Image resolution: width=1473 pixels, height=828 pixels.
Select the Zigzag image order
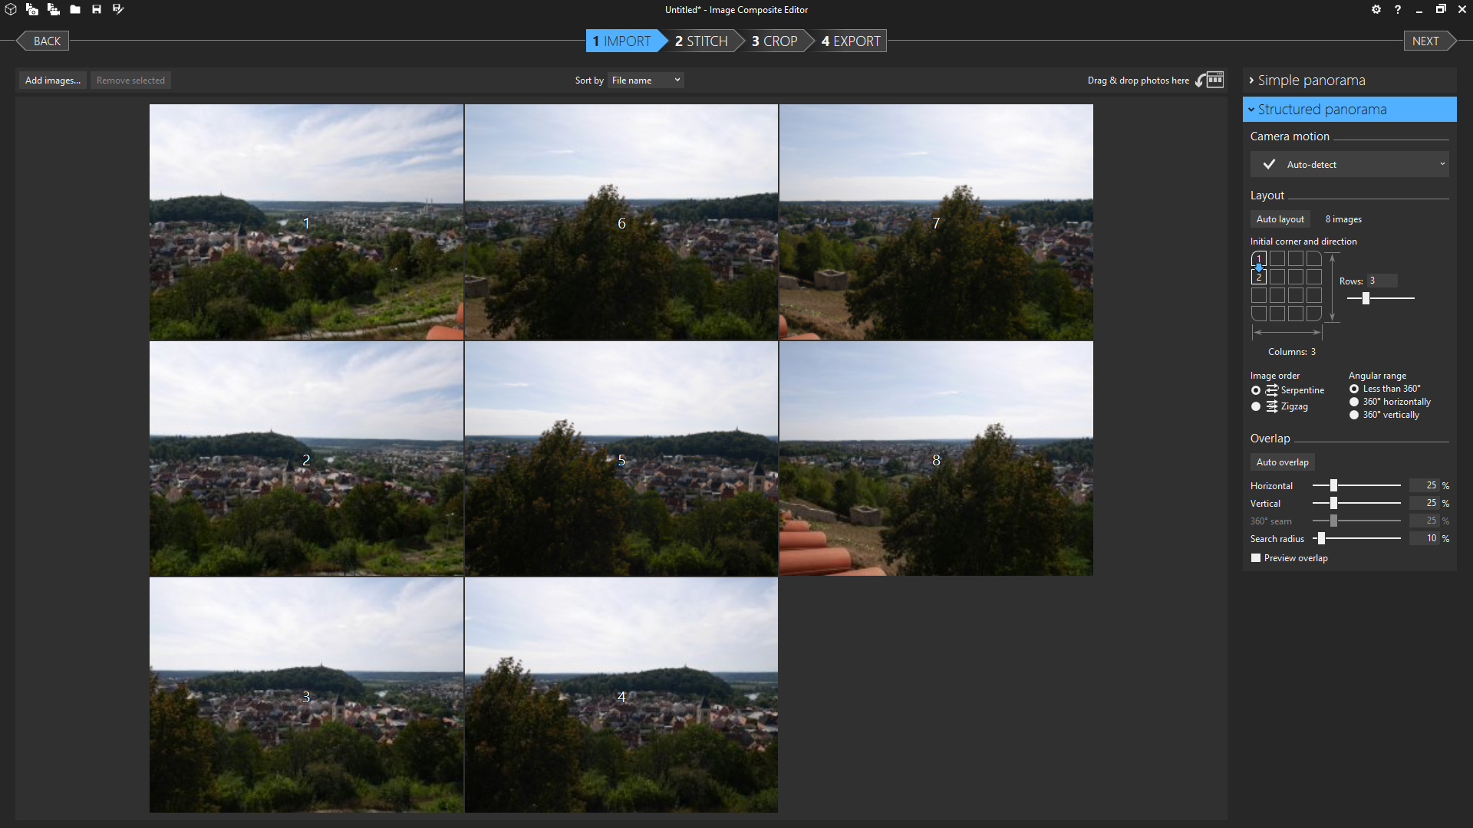click(1255, 406)
